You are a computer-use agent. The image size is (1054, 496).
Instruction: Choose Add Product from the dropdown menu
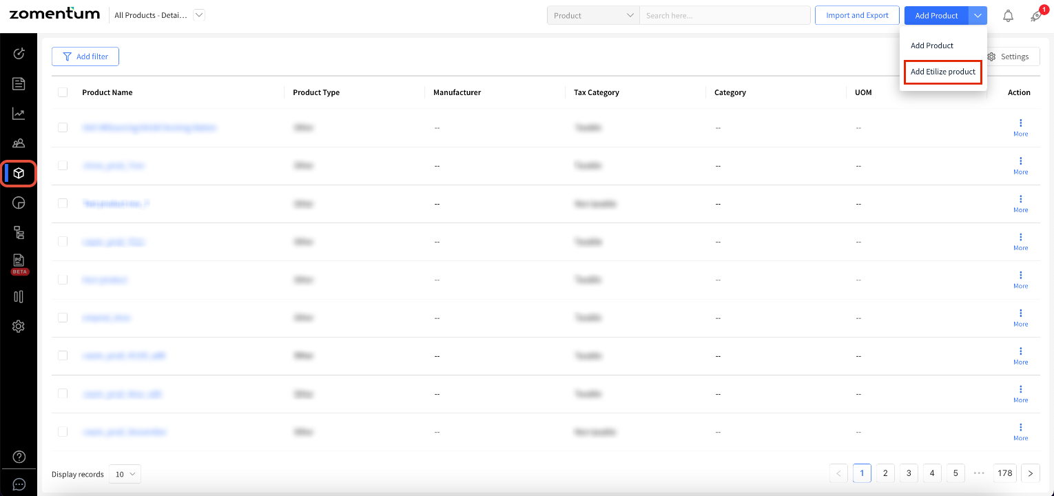(x=932, y=45)
